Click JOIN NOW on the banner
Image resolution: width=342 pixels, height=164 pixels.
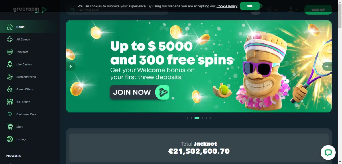(x=140, y=92)
